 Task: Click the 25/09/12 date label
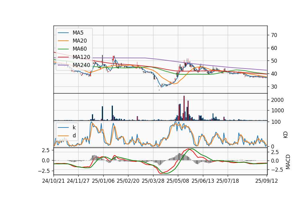point(266,181)
